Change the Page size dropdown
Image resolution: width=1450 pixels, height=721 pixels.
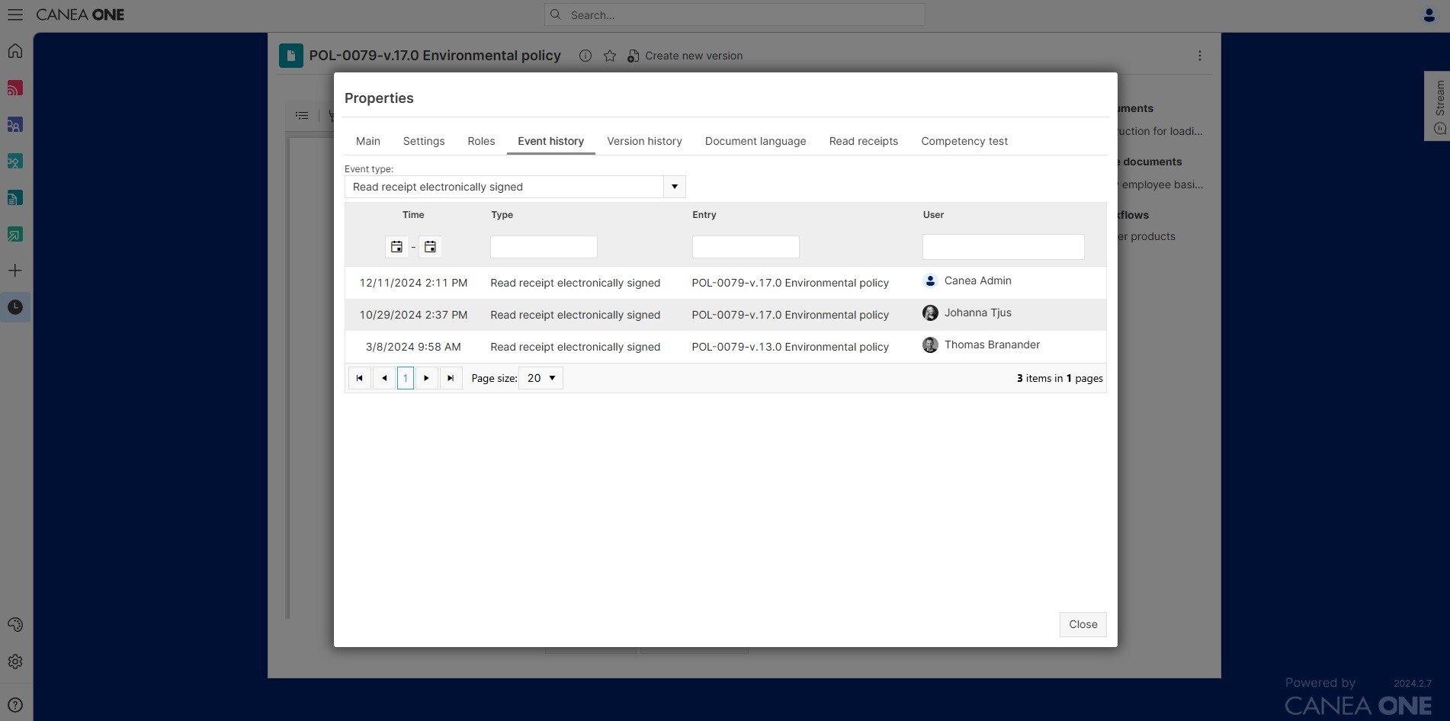[541, 378]
